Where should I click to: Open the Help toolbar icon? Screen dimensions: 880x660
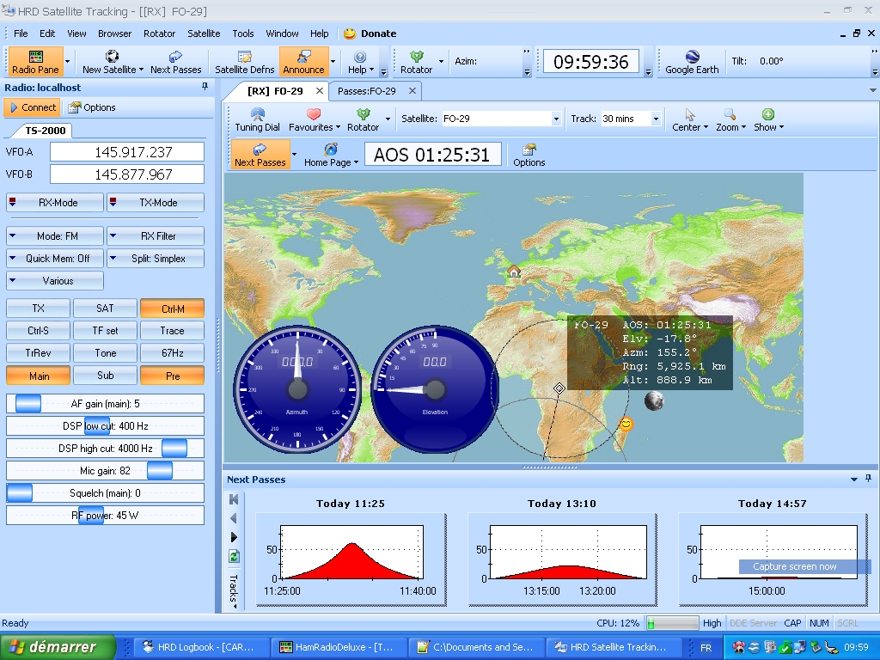tap(360, 62)
